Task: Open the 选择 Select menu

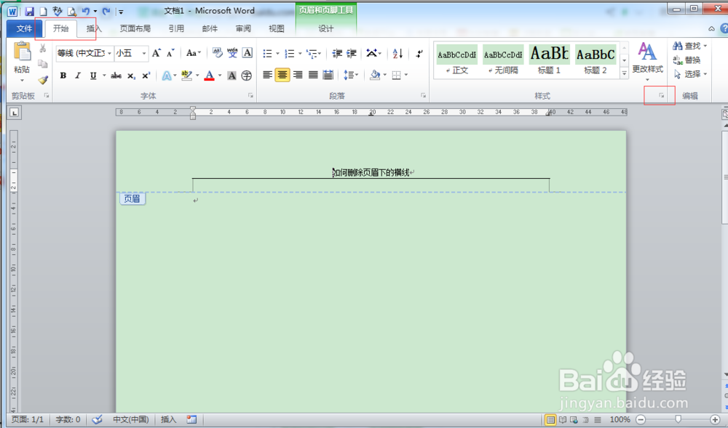Action: (x=689, y=74)
